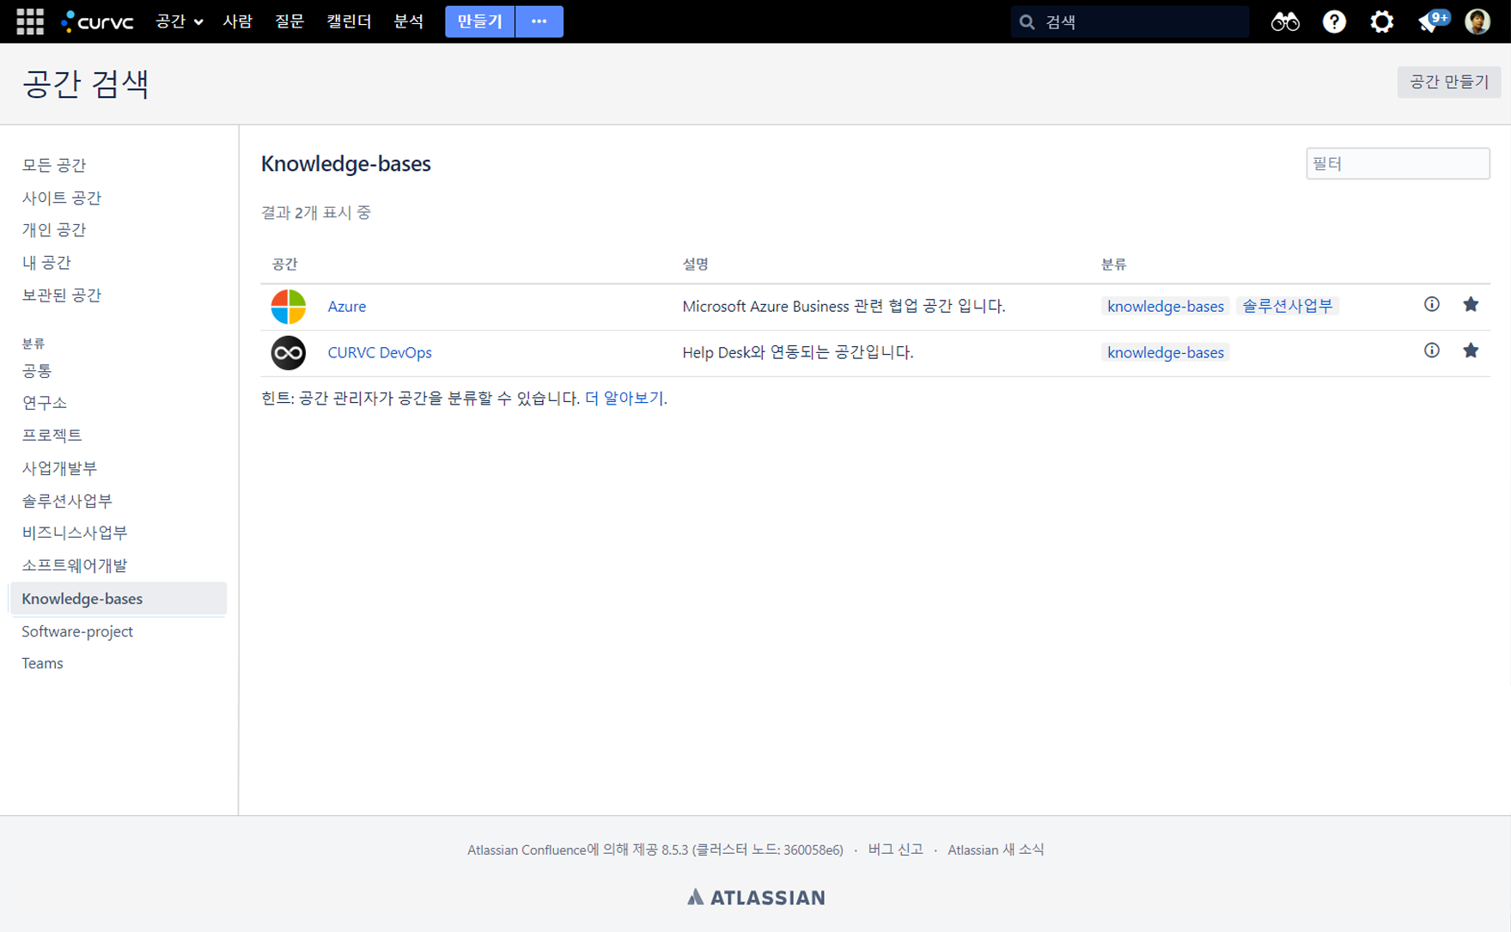Open the CURVC DevOps space link
The height and width of the screenshot is (932, 1511).
(x=379, y=352)
